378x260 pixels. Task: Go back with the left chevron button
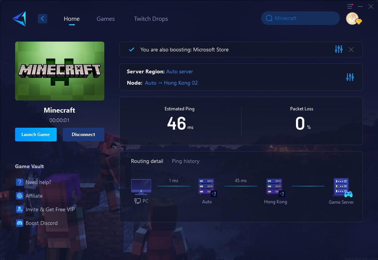(x=42, y=19)
